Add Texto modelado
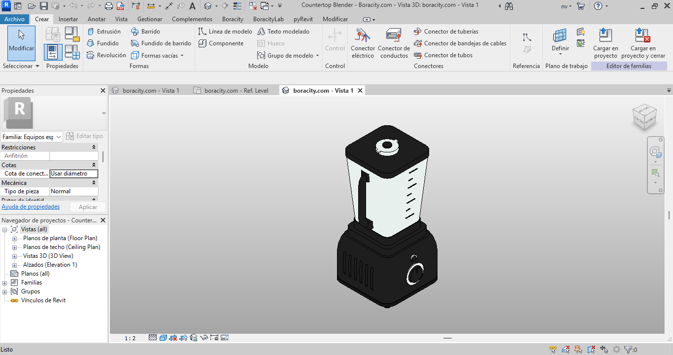 (x=283, y=32)
